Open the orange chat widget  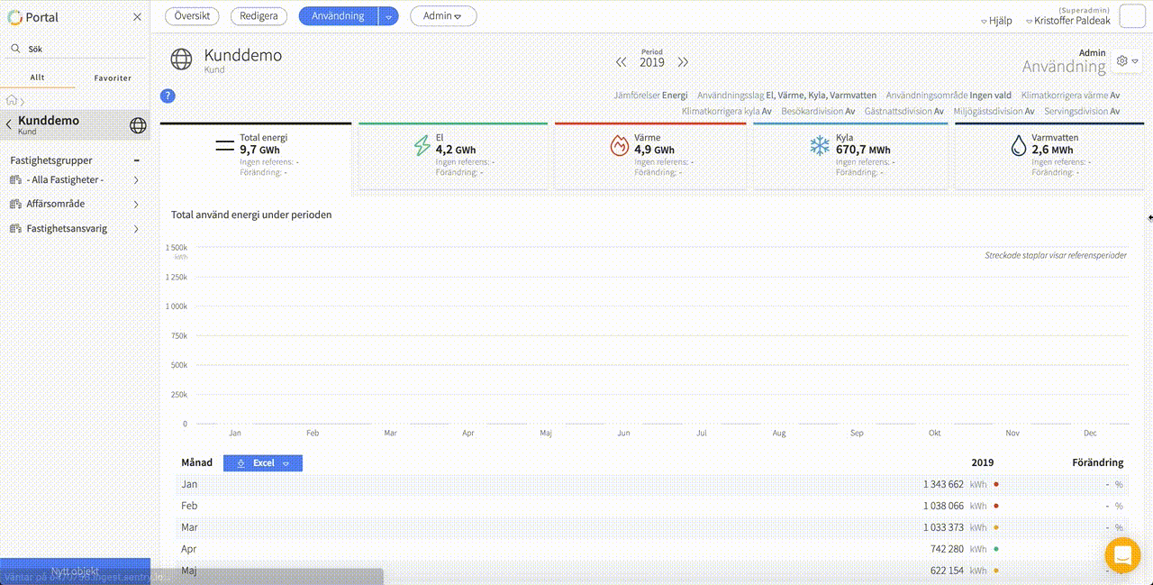coord(1122,555)
